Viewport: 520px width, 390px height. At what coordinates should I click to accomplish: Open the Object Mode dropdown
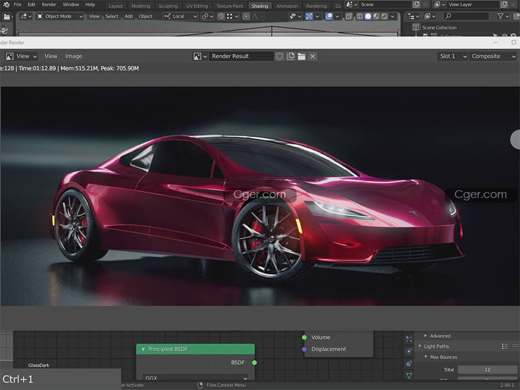(x=60, y=17)
